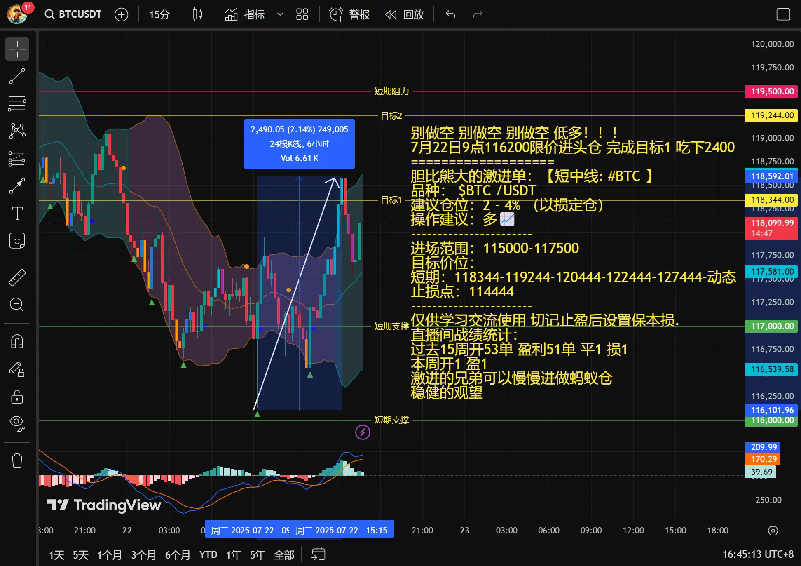Click the TradingView logo
Viewport: 801px width, 566px height.
tap(104, 505)
